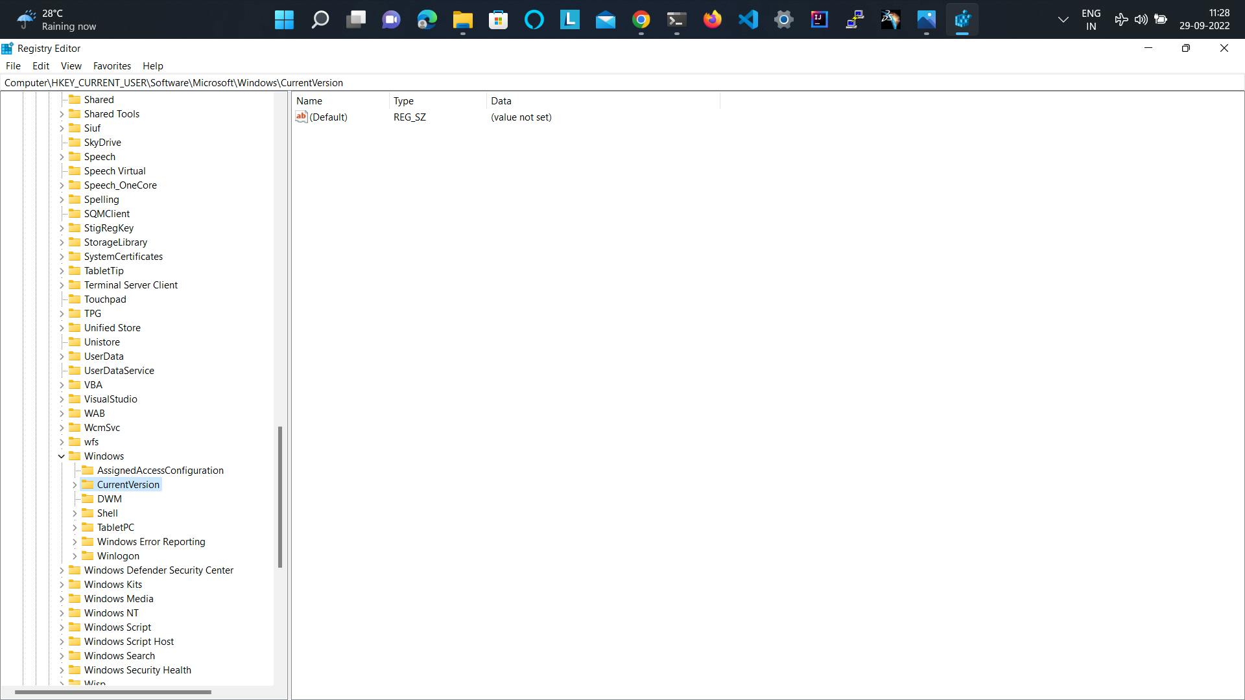Sort by the Name column header

[x=340, y=101]
